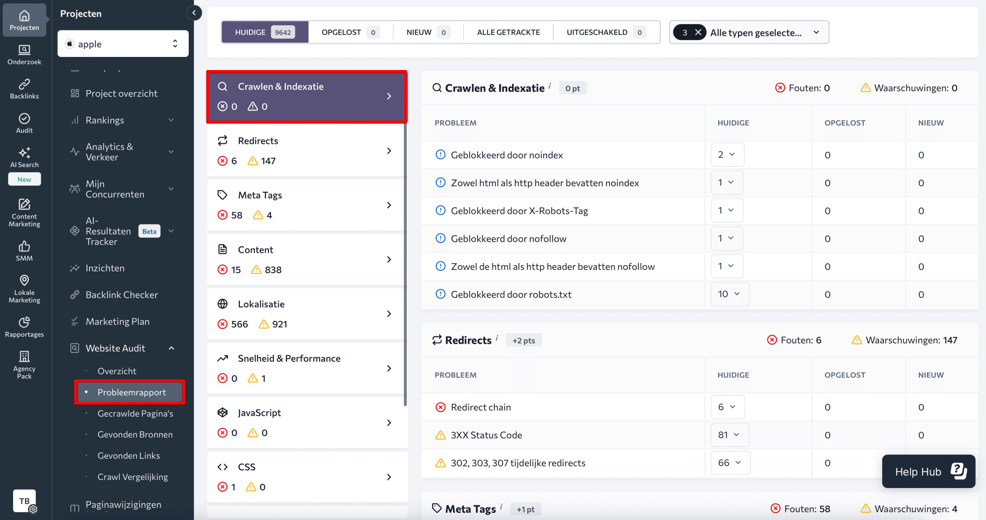
Task: Switch to the UITGESCHAKELD tab
Action: (x=606, y=32)
